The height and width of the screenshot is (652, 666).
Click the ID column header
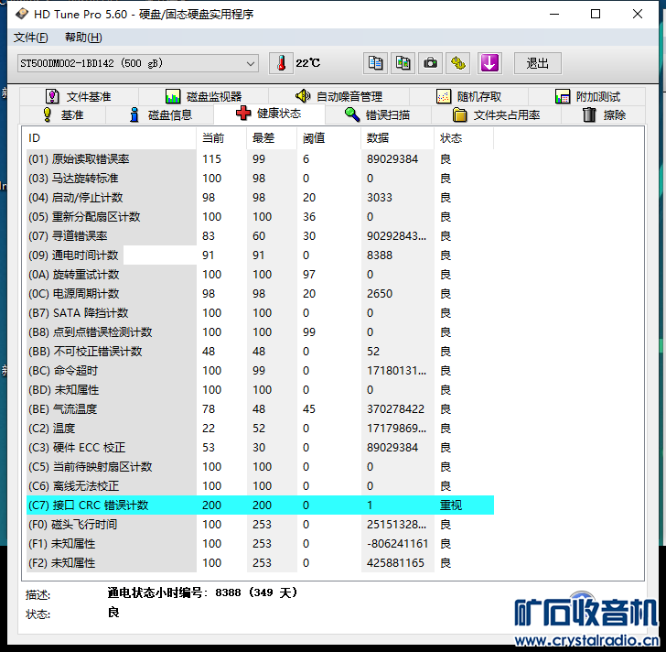(112, 138)
